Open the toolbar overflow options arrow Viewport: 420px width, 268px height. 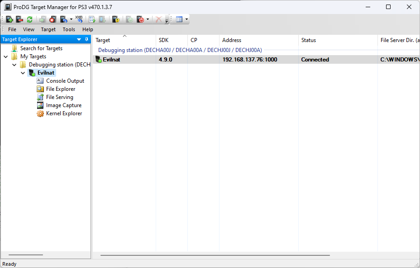click(167, 21)
